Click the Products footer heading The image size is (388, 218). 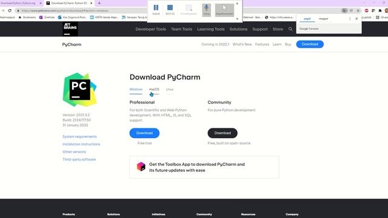[69, 214]
